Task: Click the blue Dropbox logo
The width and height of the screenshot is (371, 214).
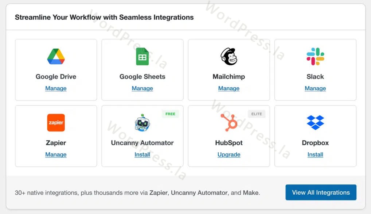Action: [x=315, y=123]
